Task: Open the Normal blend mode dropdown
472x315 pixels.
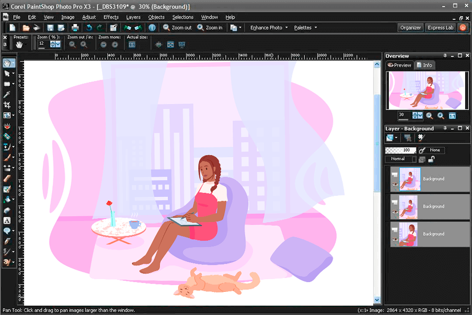Action: [400, 159]
